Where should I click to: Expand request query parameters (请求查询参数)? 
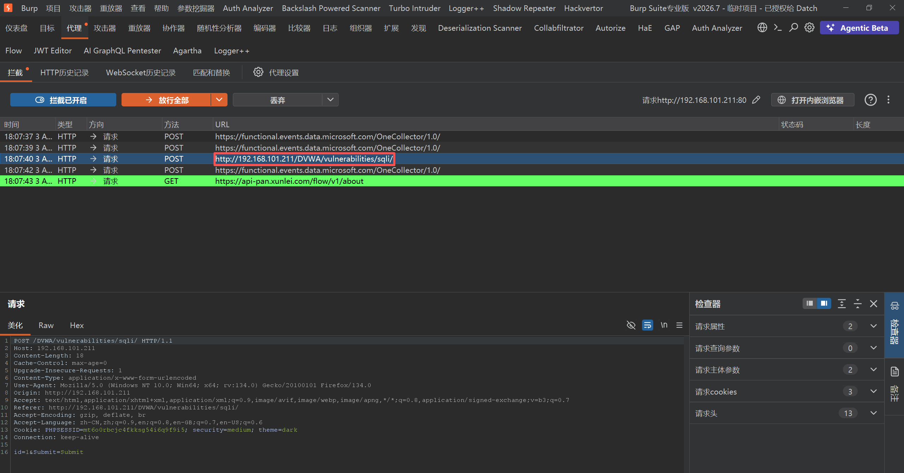point(787,348)
